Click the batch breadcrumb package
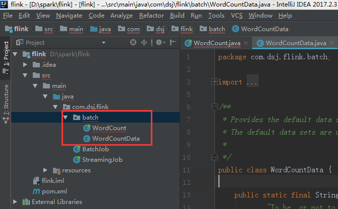This screenshot has width=338, height=209. click(x=212, y=29)
